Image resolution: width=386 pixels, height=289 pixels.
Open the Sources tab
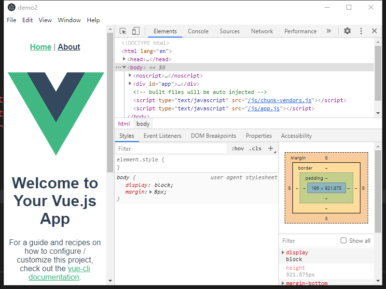(230, 31)
